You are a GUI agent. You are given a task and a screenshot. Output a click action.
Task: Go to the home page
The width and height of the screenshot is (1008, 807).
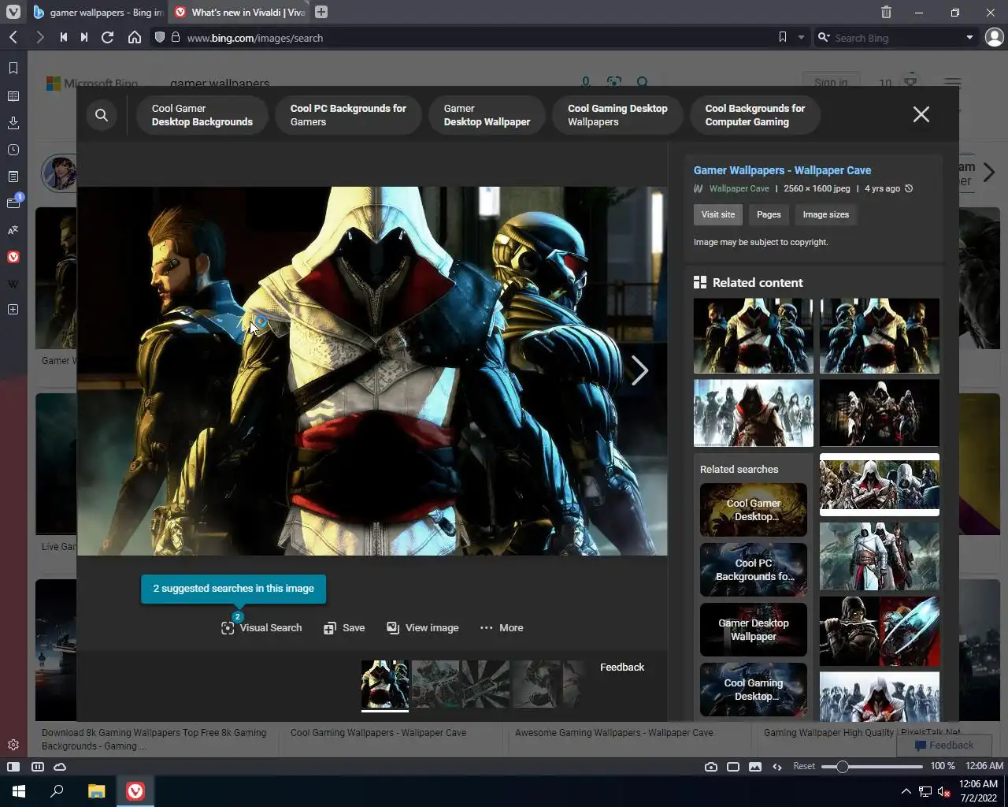click(135, 37)
